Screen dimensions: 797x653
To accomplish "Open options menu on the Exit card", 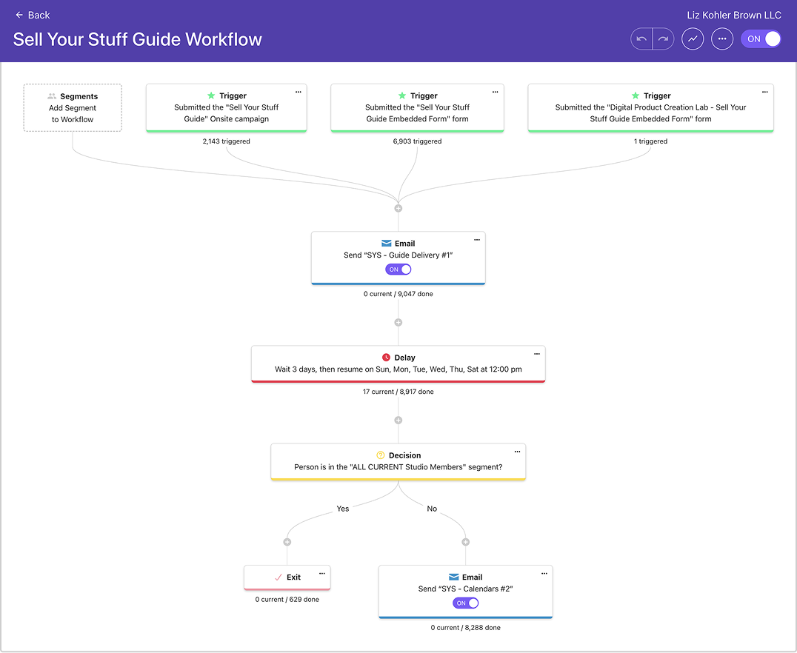I will tap(322, 573).
